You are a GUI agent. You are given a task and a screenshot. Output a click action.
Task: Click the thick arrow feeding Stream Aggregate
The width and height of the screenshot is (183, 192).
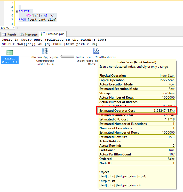pyautogui.click(x=67, y=57)
